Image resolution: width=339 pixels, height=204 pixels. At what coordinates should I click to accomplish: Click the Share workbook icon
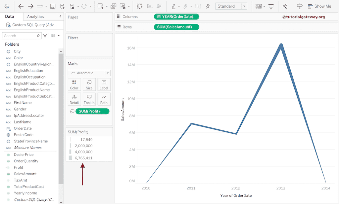pyautogui.click(x=285, y=6)
